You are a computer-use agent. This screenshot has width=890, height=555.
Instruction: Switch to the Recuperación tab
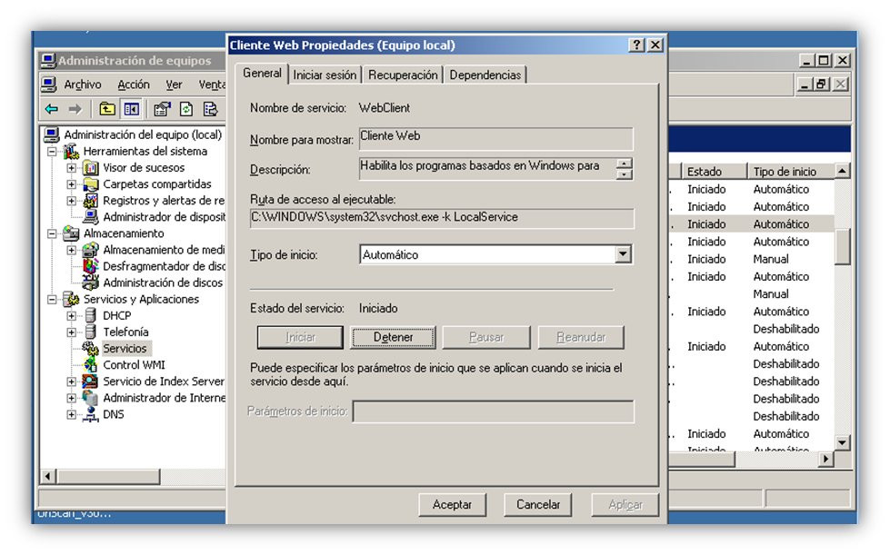[x=403, y=74]
